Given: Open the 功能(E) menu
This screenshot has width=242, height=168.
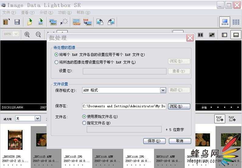Looking at the screenshot, I should (65, 13).
